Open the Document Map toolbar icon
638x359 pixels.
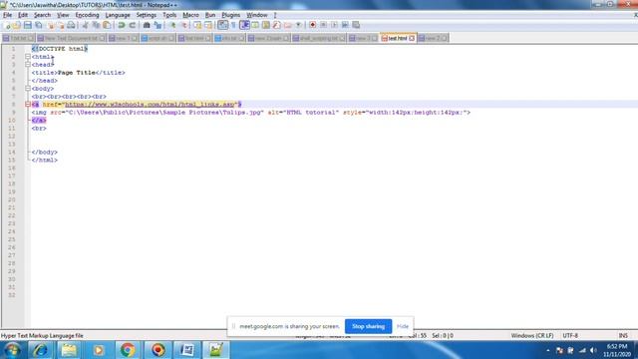click(x=266, y=25)
